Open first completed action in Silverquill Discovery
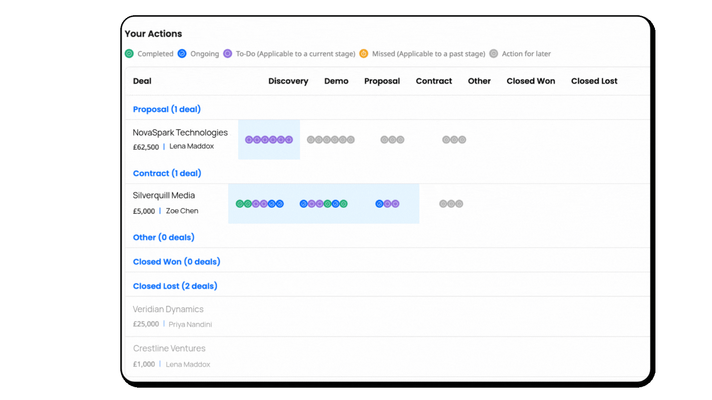The width and height of the screenshot is (712, 400). (x=240, y=204)
